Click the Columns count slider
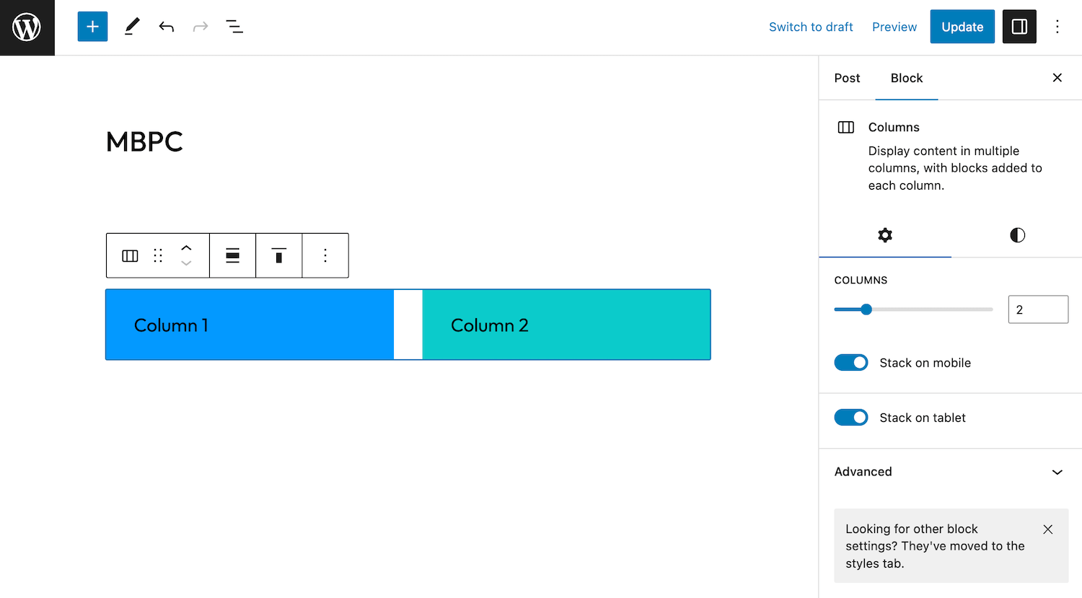 point(913,309)
